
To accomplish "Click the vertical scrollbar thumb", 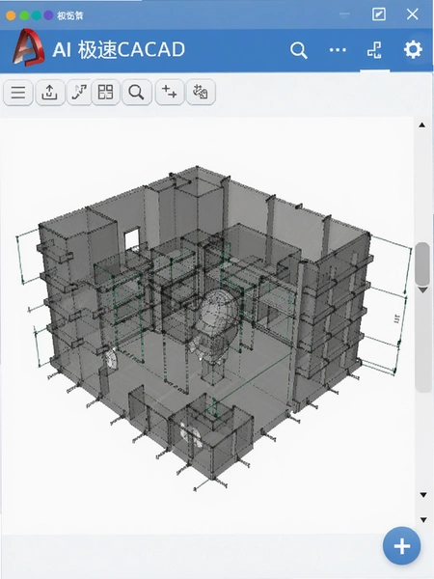I will [422, 262].
